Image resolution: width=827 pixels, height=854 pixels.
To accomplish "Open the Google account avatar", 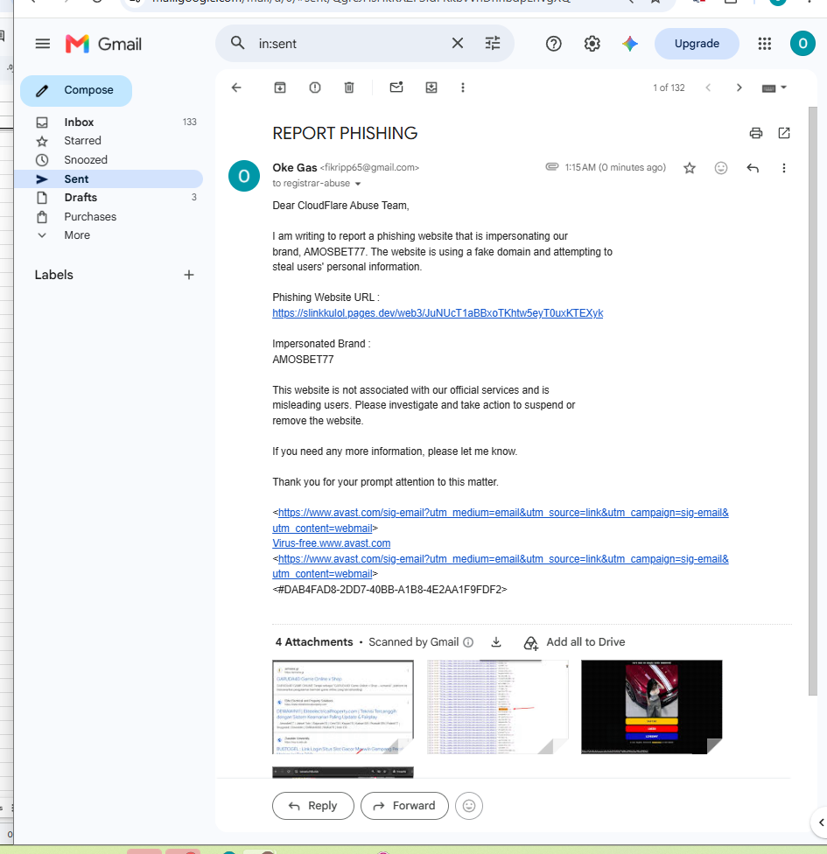I will [802, 44].
